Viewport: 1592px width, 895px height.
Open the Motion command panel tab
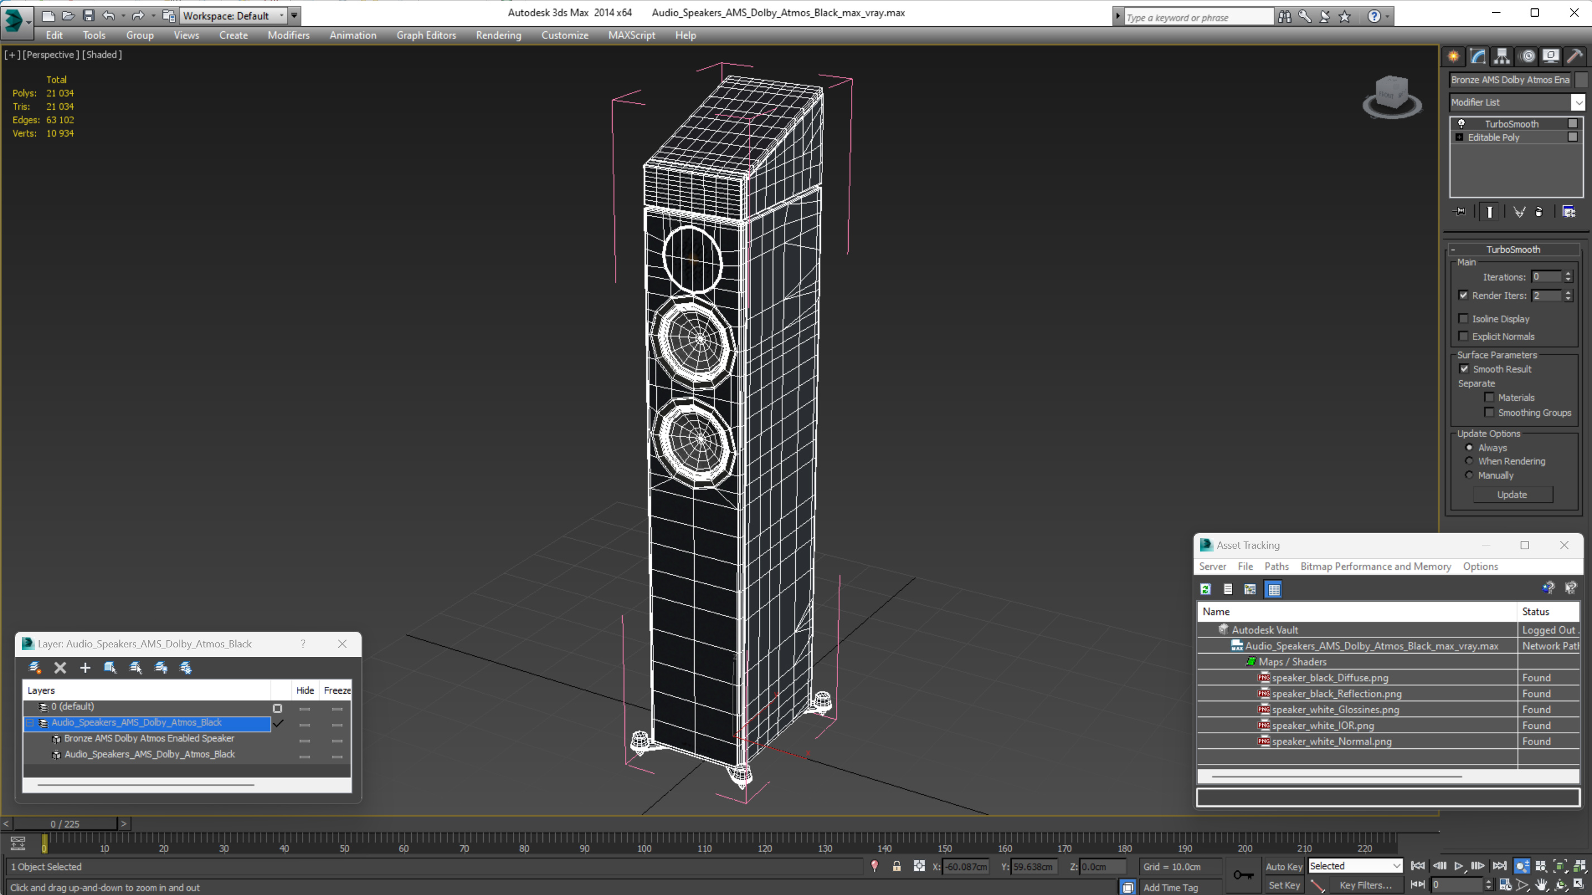pos(1528,56)
